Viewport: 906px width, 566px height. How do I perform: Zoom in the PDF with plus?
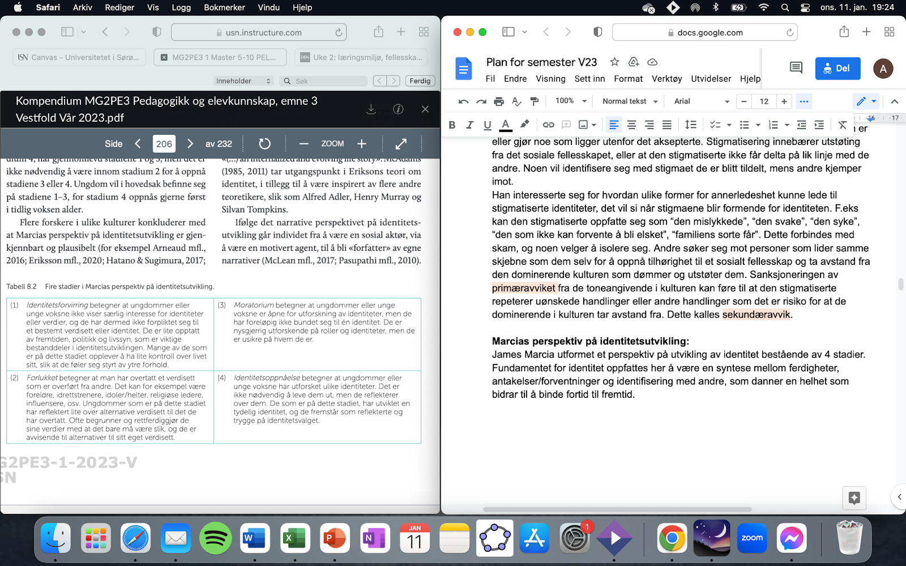(362, 144)
